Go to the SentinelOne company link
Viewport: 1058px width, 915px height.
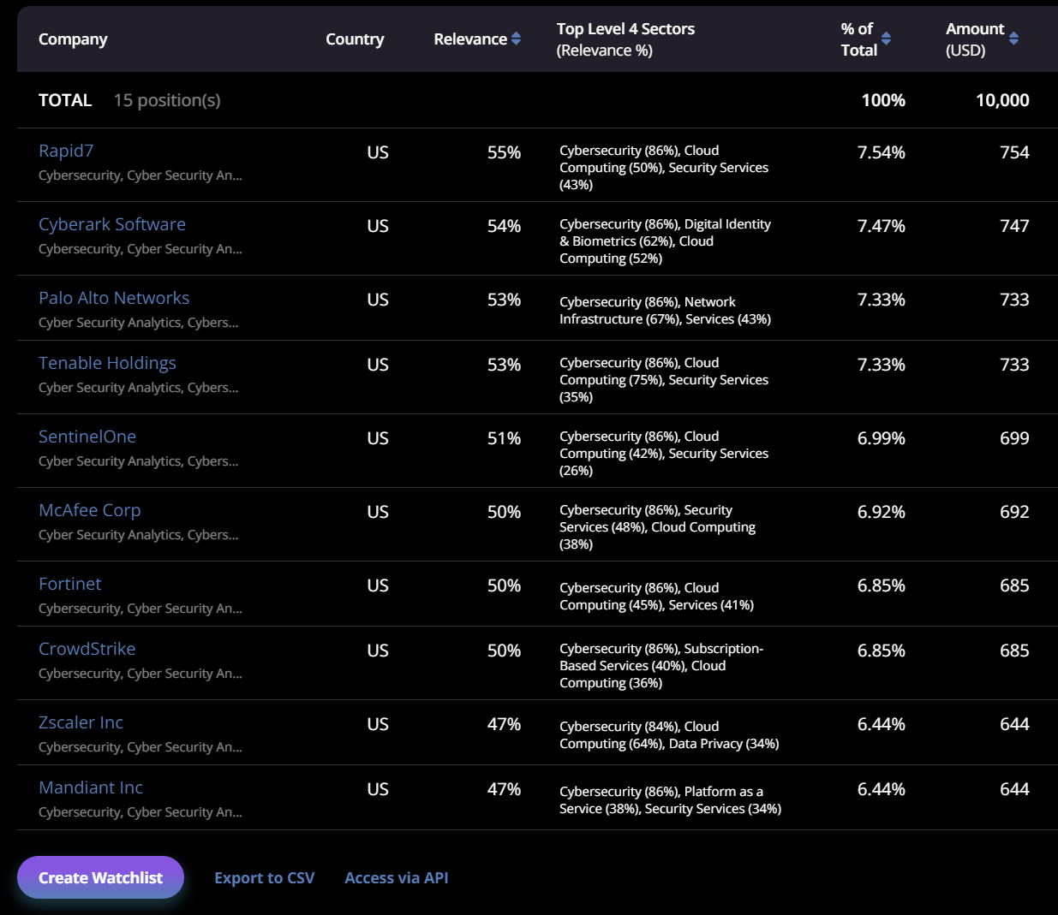click(87, 437)
